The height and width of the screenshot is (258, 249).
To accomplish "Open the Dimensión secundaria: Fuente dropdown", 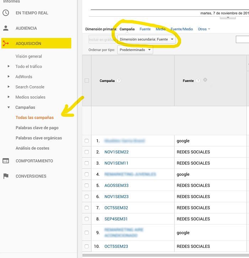I will [x=147, y=39].
